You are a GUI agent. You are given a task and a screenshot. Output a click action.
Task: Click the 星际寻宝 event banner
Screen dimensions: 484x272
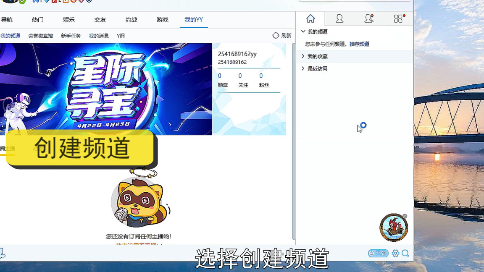point(106,89)
